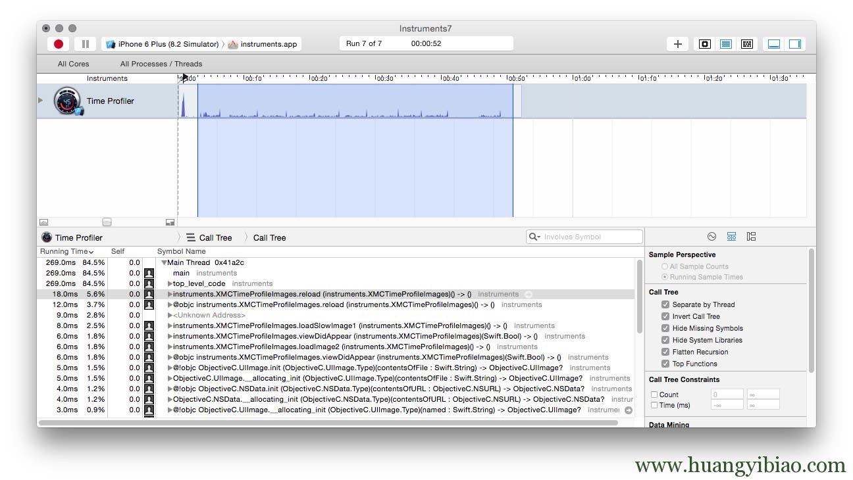Expand the Time Profiler track disclosure triangle
Image resolution: width=853 pixels, height=480 pixels.
41,101
